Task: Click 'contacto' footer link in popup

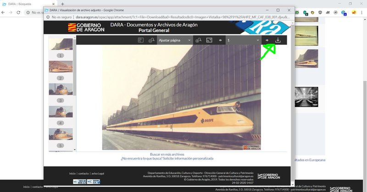Action: click(x=83, y=174)
